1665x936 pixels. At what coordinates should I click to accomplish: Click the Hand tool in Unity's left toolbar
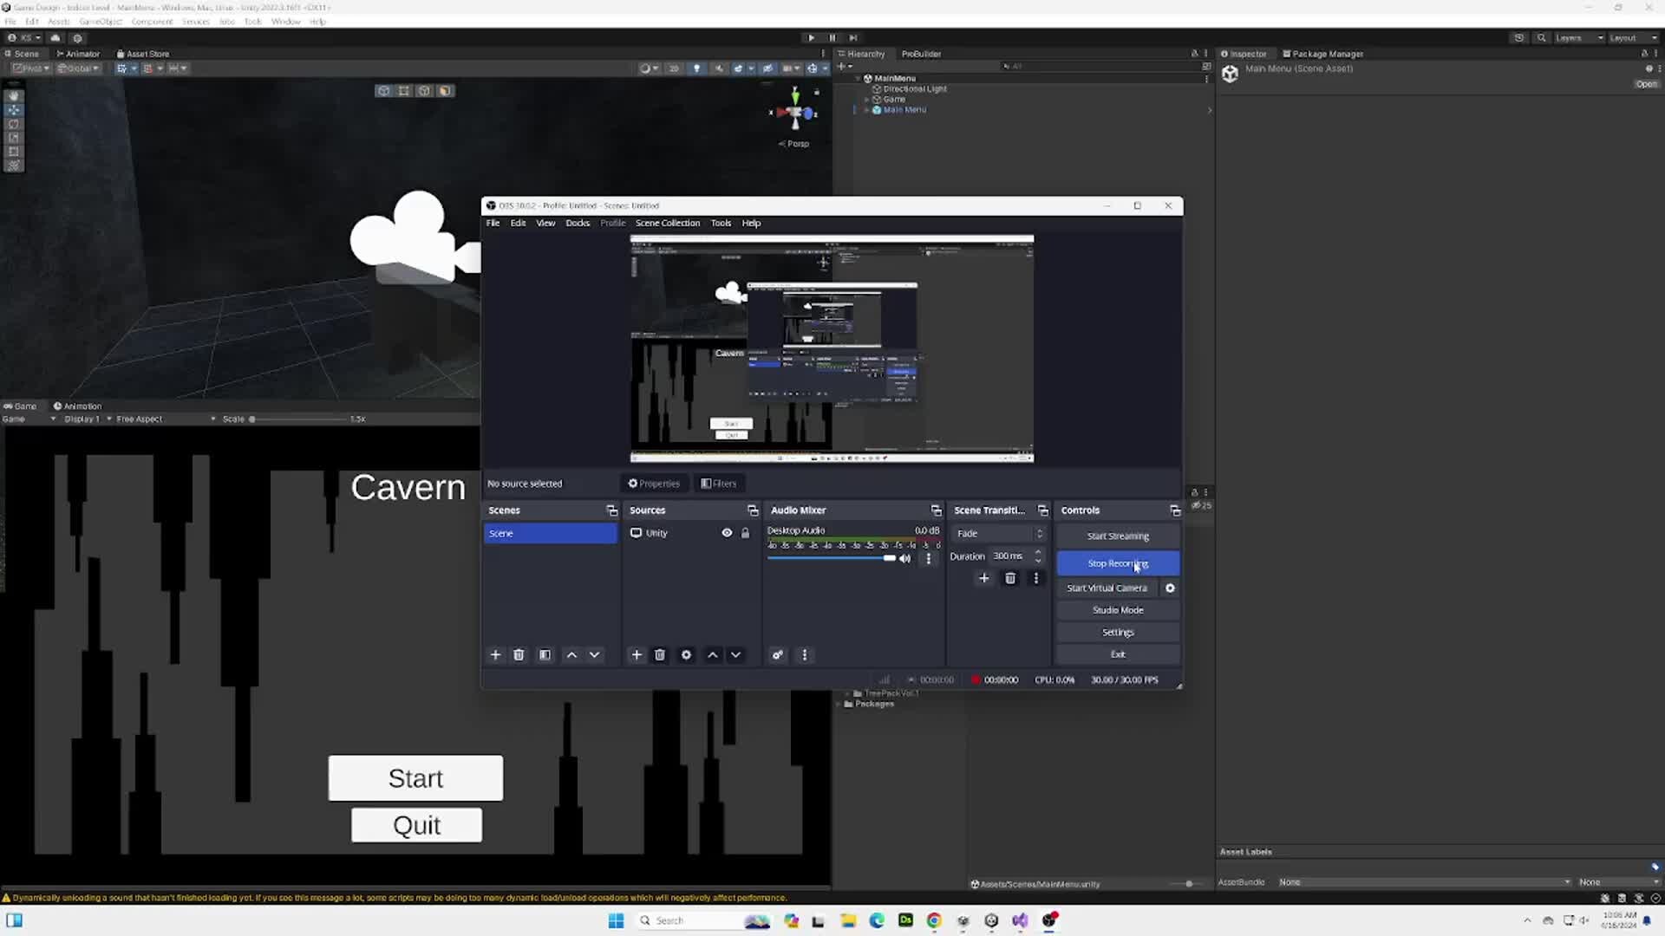(x=14, y=95)
